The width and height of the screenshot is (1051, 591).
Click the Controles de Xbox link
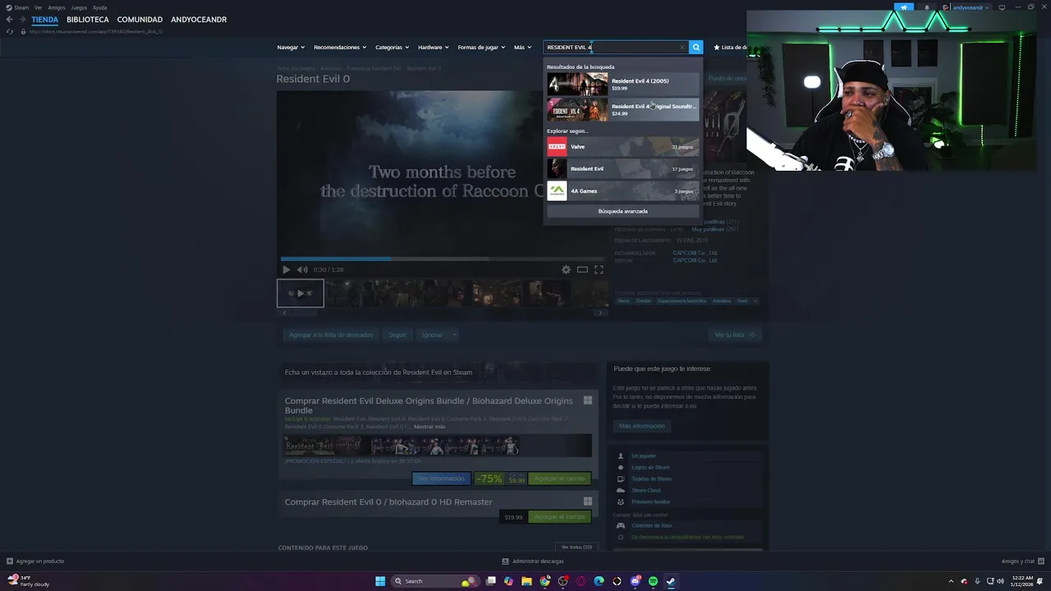click(x=652, y=525)
